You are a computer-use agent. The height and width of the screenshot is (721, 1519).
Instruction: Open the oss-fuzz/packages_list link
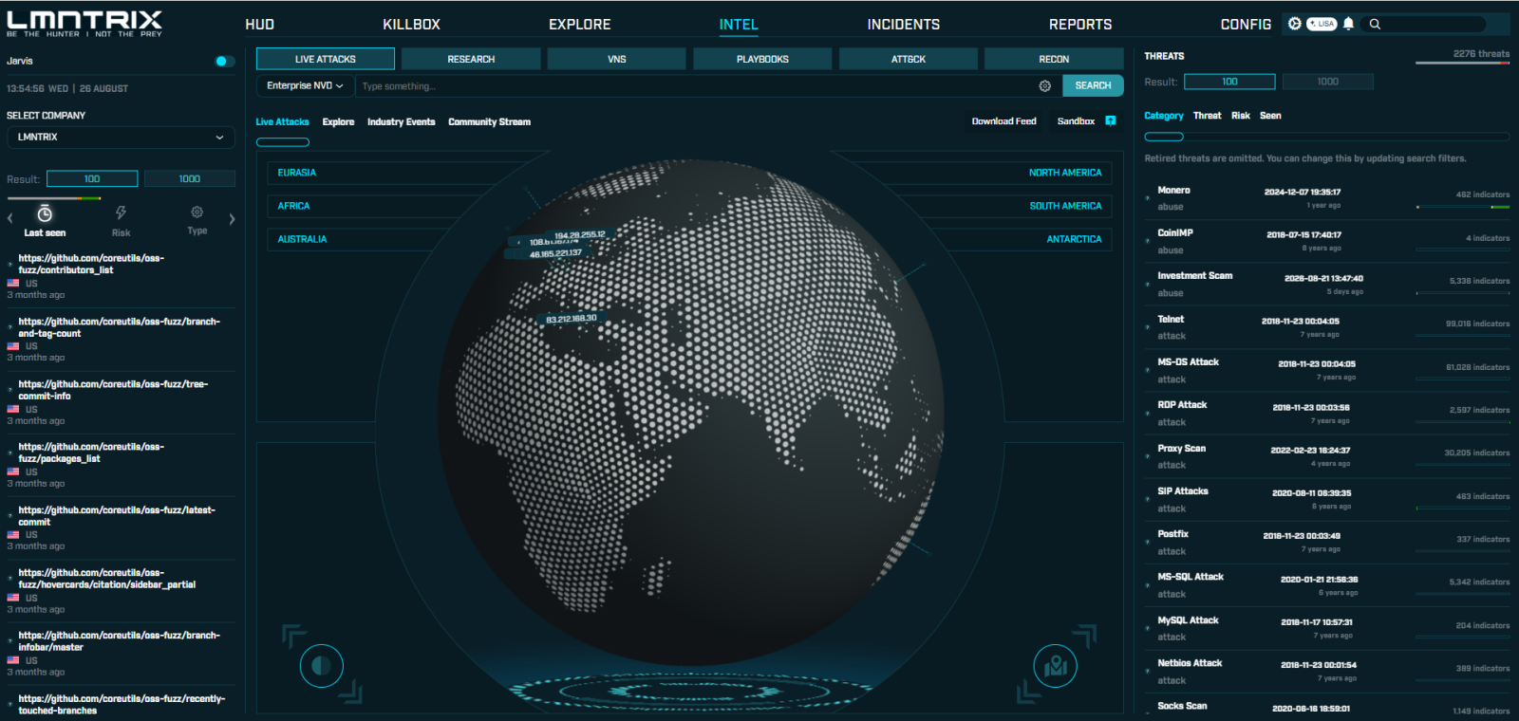pyautogui.click(x=91, y=453)
